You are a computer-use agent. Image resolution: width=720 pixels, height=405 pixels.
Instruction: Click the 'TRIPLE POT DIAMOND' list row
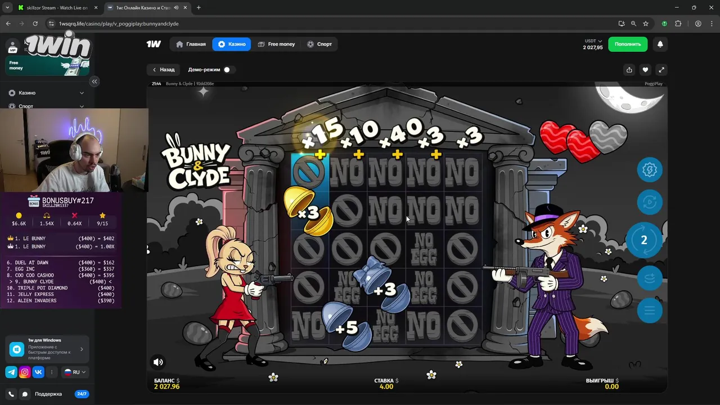(61, 288)
